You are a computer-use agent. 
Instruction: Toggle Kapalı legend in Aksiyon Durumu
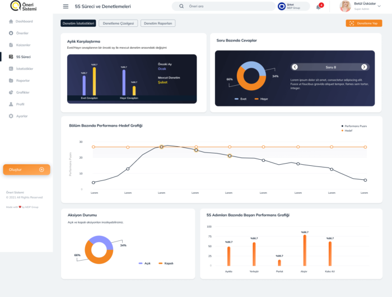pos(166,263)
